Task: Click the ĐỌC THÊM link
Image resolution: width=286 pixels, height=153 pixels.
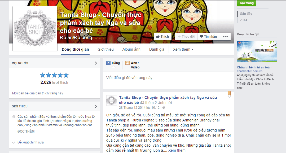Action: pos(26,132)
